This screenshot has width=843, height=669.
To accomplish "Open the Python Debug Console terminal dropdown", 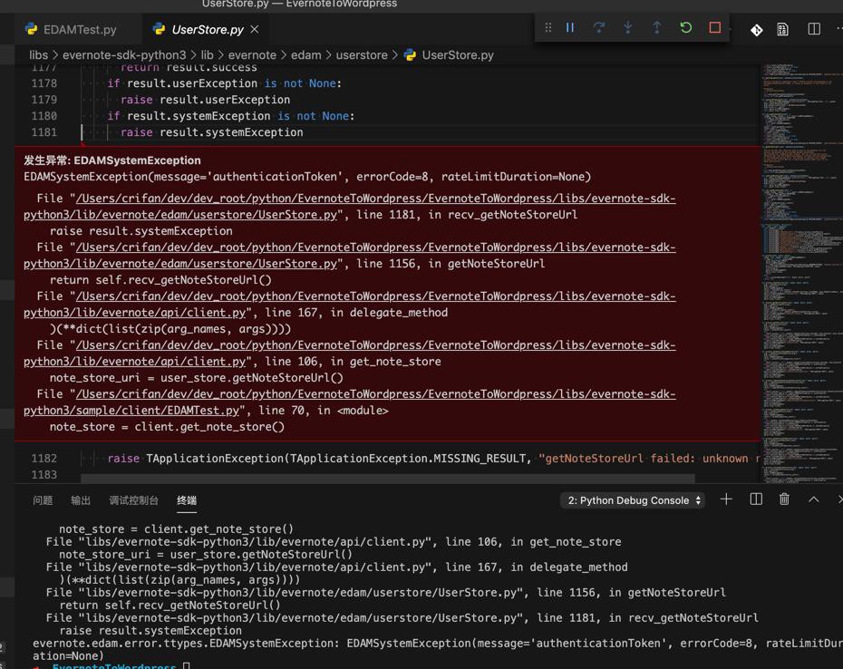I will pyautogui.click(x=633, y=500).
